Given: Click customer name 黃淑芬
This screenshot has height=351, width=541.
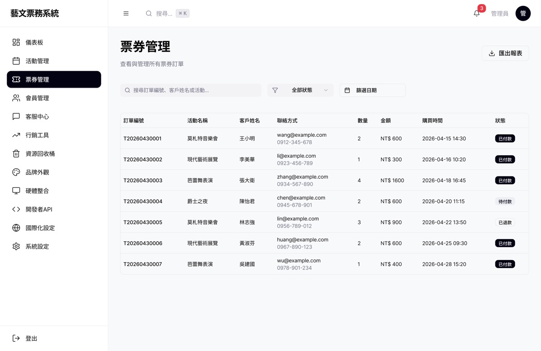Looking at the screenshot, I should click(x=247, y=243).
